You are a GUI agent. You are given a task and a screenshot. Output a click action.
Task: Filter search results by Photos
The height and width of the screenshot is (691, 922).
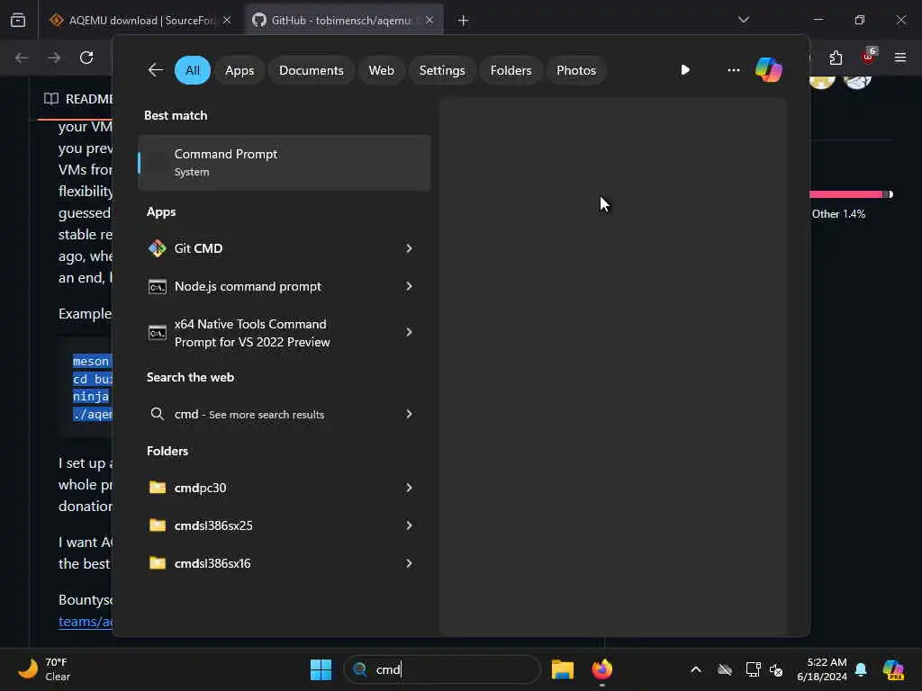[x=575, y=70]
